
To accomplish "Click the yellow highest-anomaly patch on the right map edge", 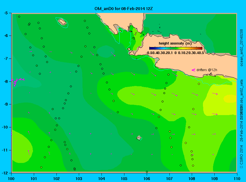I will pos(230,99).
